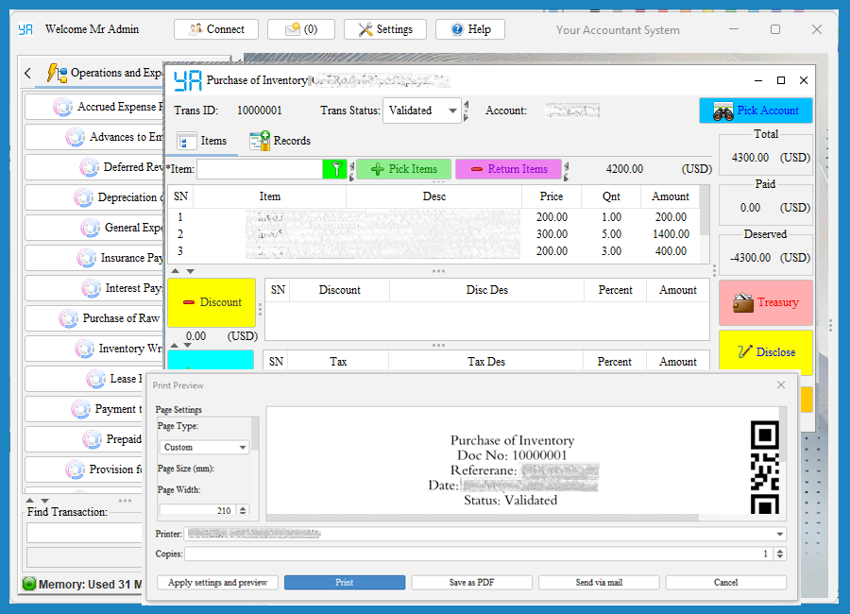
Task: Click the Inventory Write entry icon
Action: pos(85,349)
